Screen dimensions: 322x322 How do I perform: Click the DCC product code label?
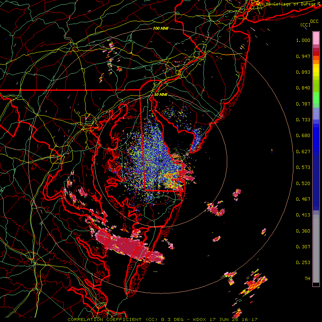314,21
